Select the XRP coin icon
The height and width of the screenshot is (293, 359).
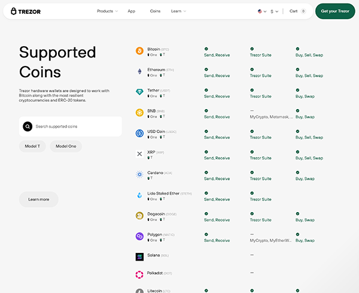tap(139, 154)
